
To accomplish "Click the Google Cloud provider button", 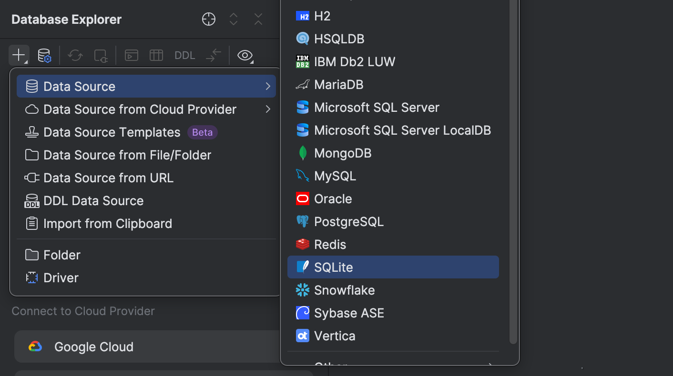I will pyautogui.click(x=147, y=346).
